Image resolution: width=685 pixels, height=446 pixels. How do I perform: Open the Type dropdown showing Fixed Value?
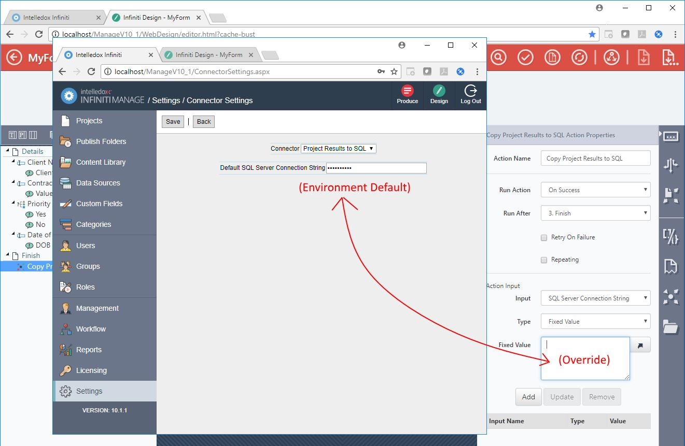tap(595, 322)
